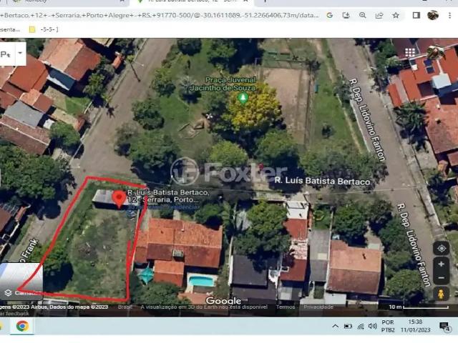
Task: Bookmark this page with the star icon
Action: [x=396, y=15]
